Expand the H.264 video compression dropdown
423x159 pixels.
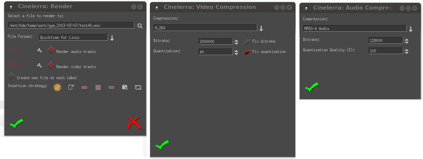[x=261, y=28]
